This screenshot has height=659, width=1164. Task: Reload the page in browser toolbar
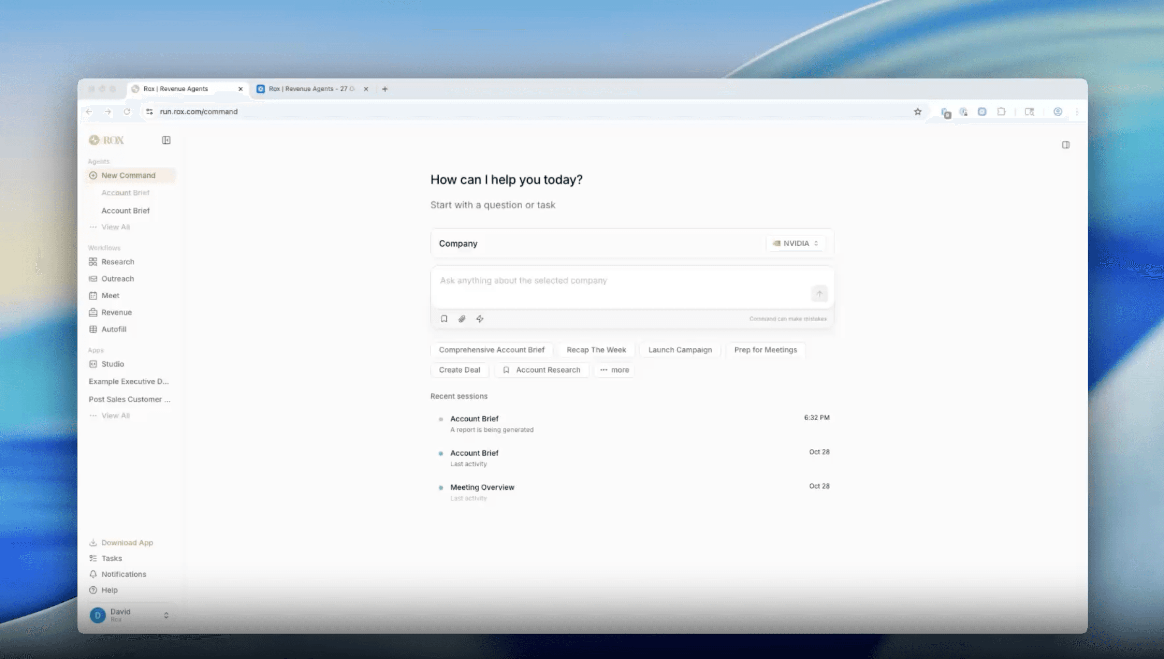point(127,112)
